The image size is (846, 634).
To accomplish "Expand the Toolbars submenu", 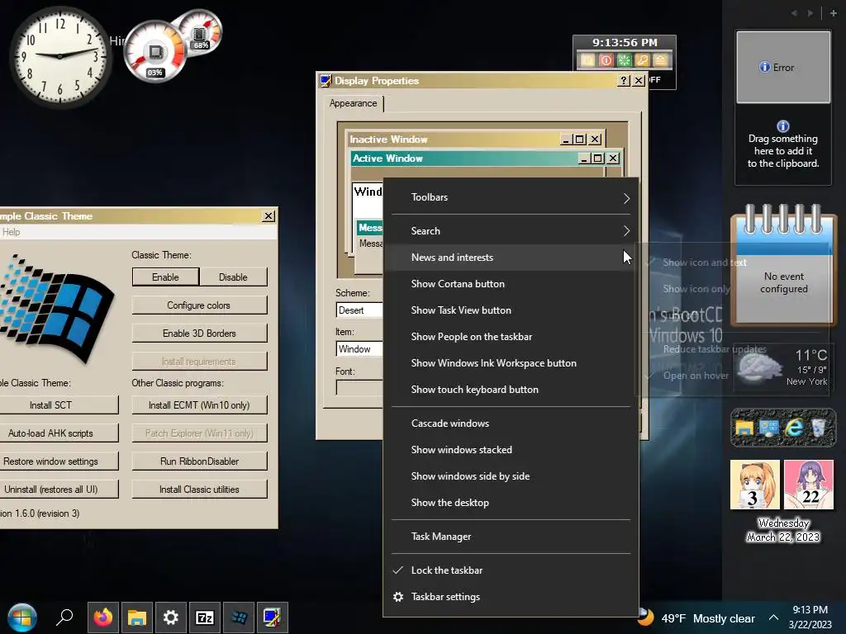I will pos(511,197).
